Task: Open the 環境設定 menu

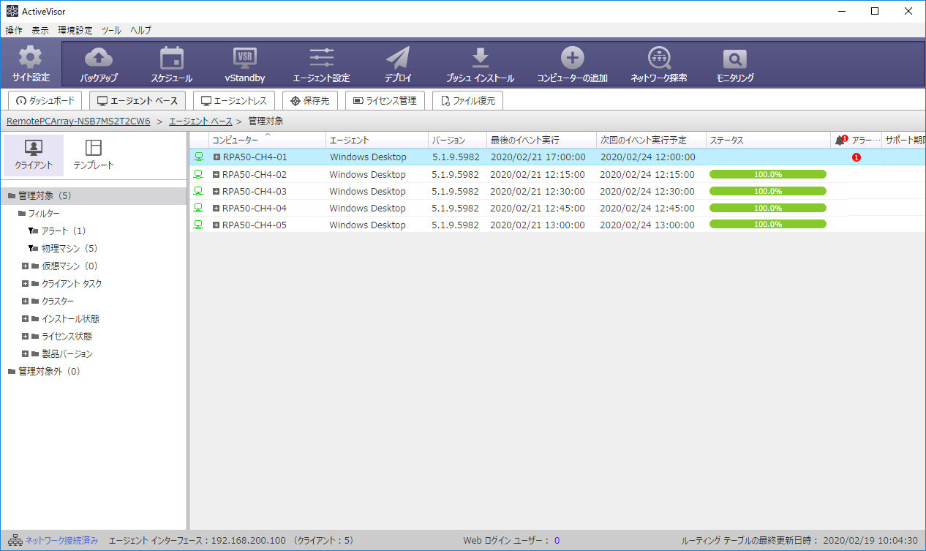Action: click(x=75, y=30)
